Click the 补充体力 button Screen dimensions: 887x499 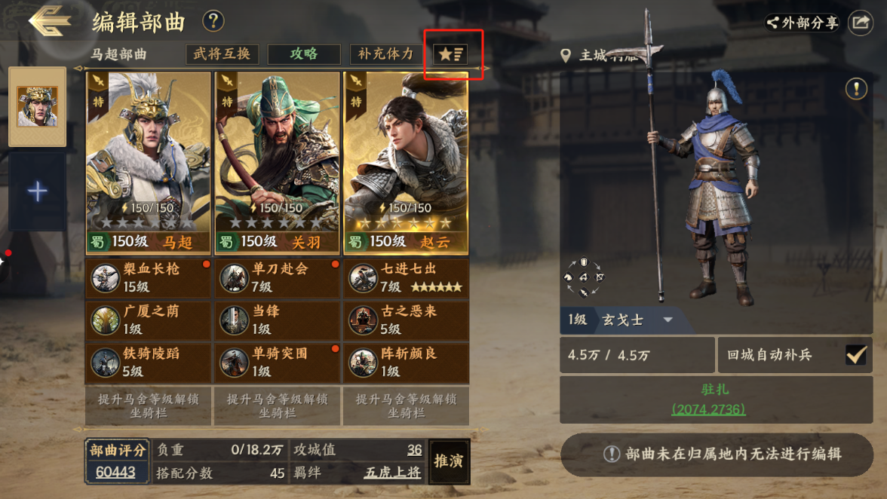tap(386, 54)
